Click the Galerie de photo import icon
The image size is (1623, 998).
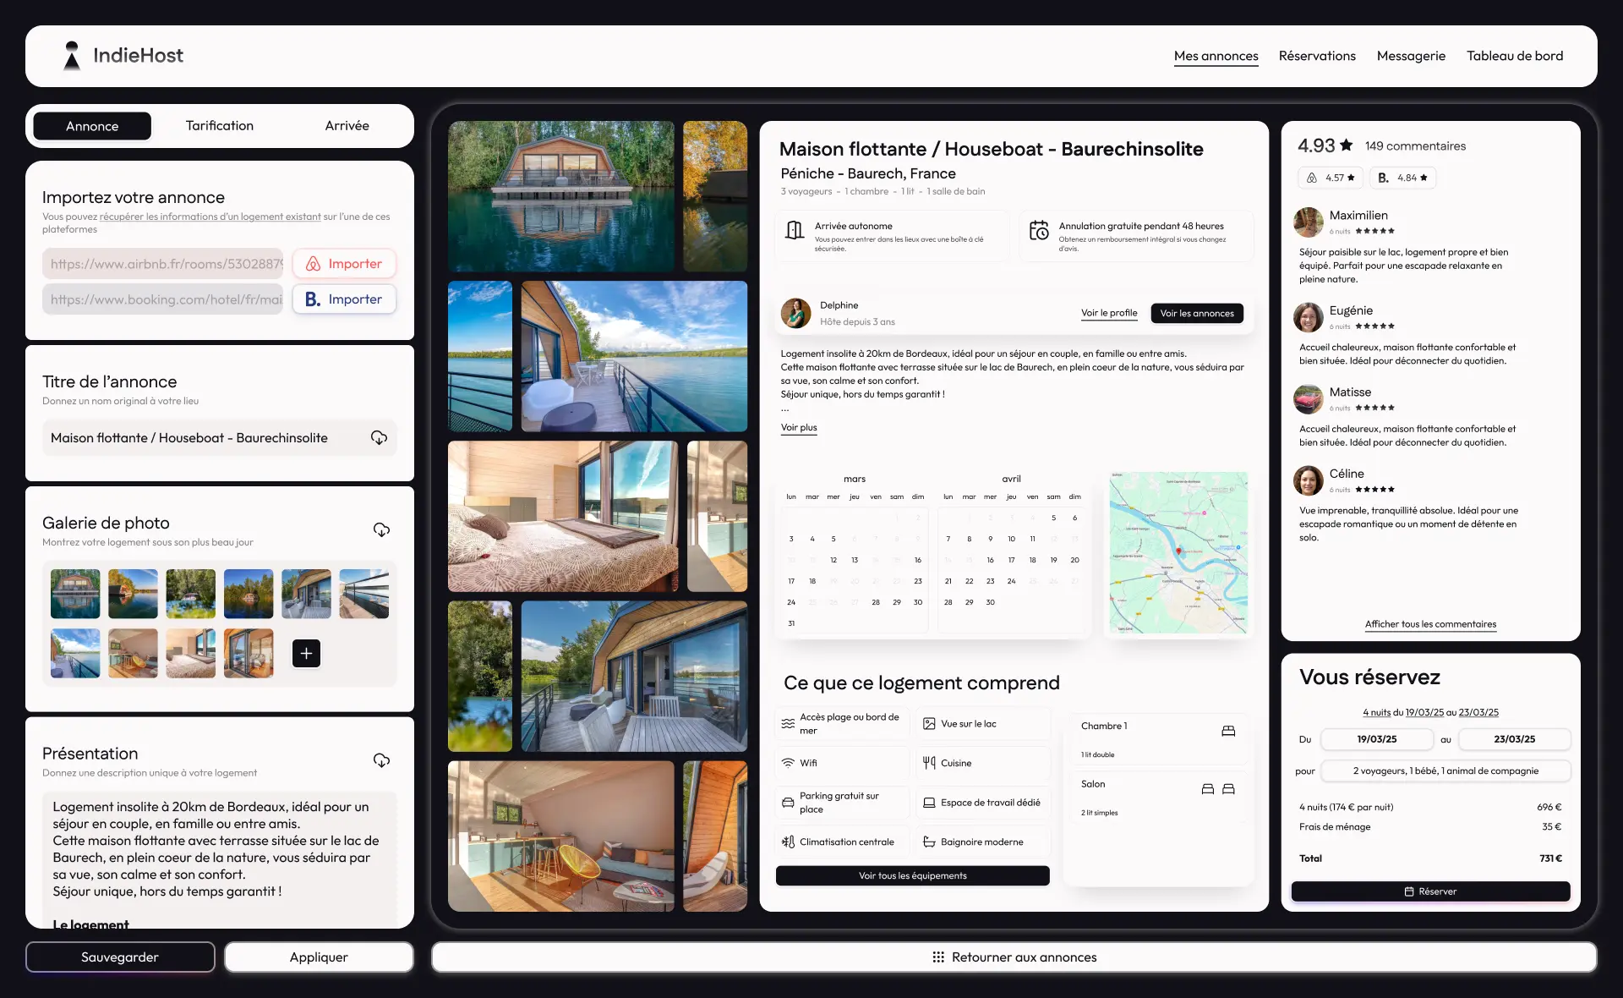381,529
